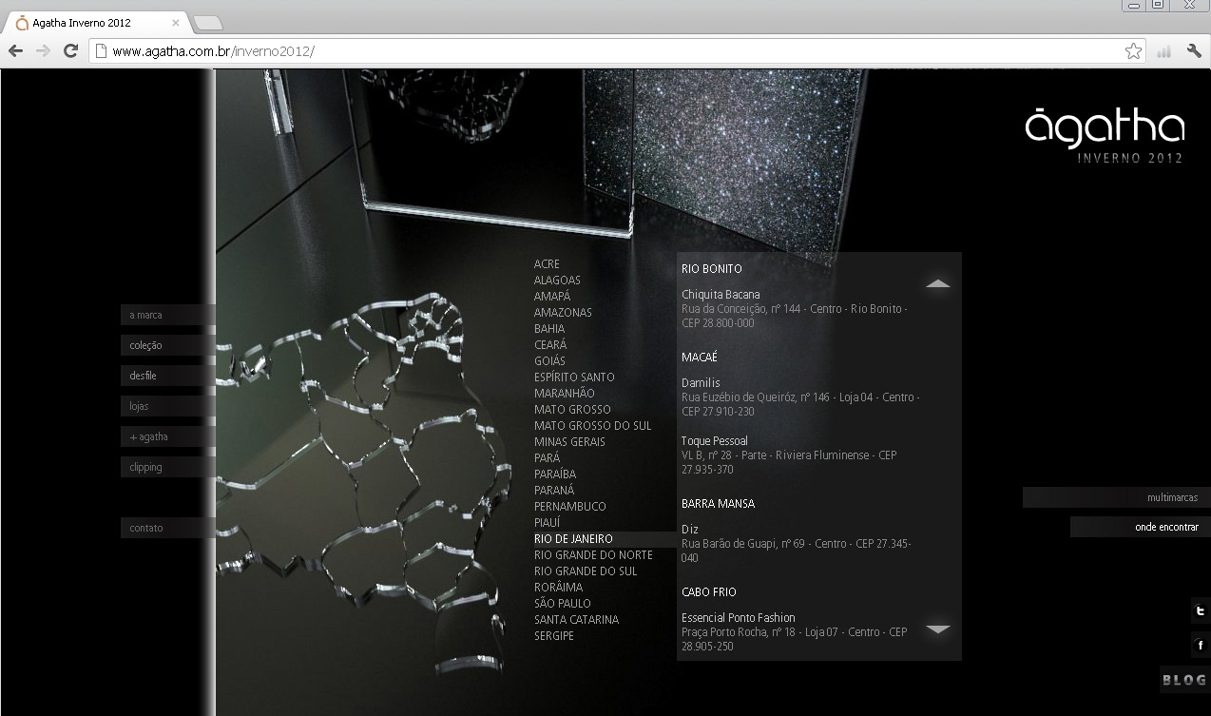Select MATO GROSSO DO SUL state

pyautogui.click(x=593, y=426)
